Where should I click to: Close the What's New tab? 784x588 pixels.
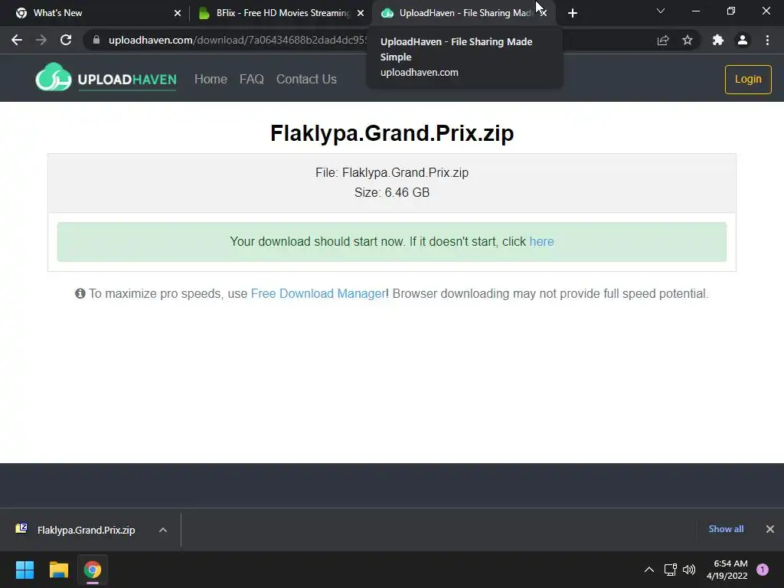click(178, 13)
